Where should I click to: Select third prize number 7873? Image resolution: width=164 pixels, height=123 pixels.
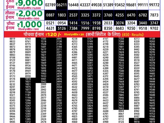coord(154,15)
